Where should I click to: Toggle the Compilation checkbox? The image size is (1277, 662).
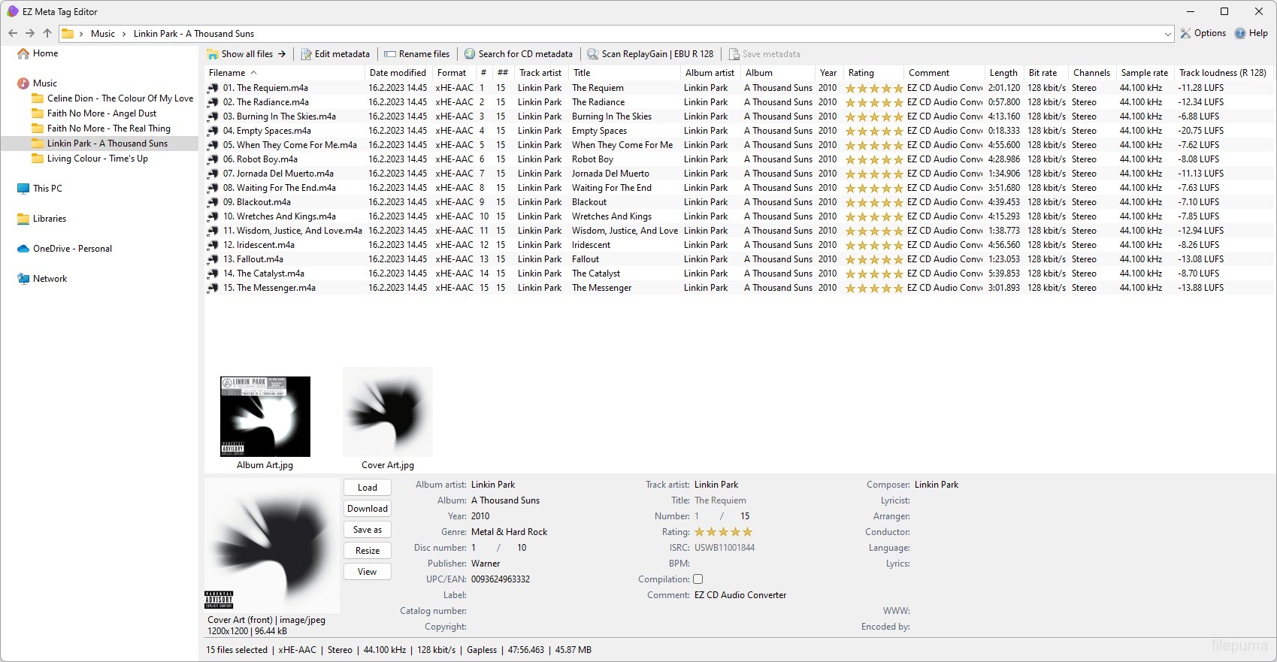[x=698, y=579]
